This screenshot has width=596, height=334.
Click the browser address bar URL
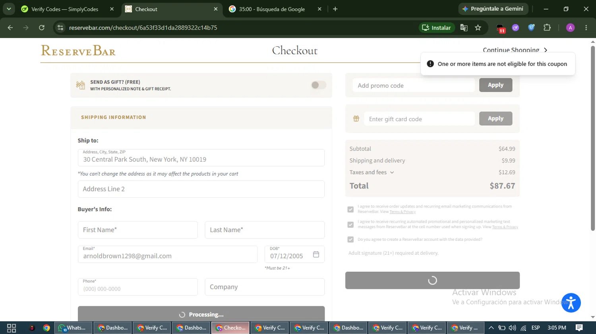(x=143, y=27)
